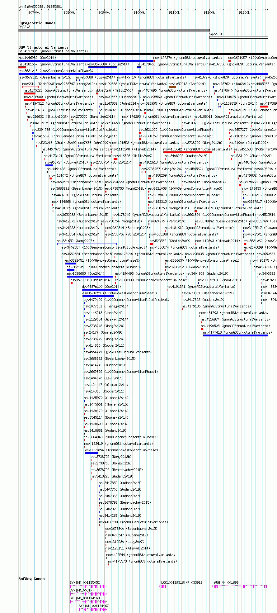277x613 pixels.
Task: Click esv3621052 Phase3 variant label
Action: [x=104, y=267]
